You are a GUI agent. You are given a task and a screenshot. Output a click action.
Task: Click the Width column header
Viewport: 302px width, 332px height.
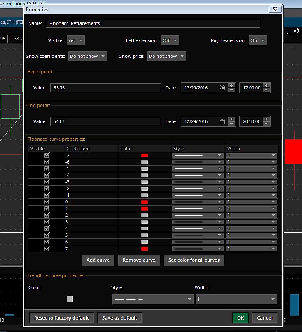[252, 149]
